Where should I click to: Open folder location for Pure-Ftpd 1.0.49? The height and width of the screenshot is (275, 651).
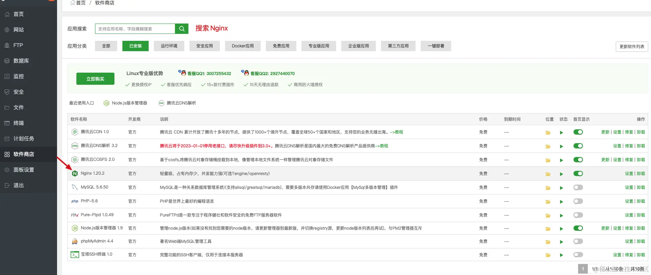coord(548,216)
